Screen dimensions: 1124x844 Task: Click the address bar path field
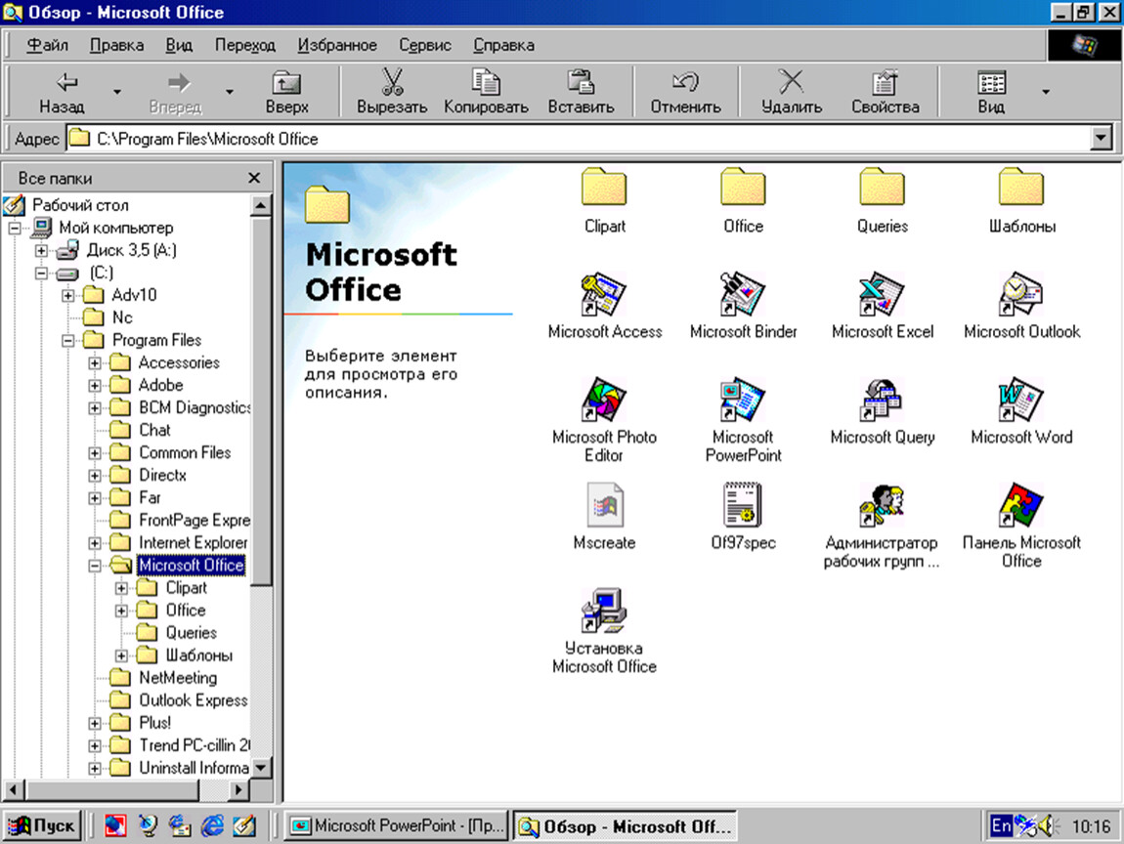point(578,139)
